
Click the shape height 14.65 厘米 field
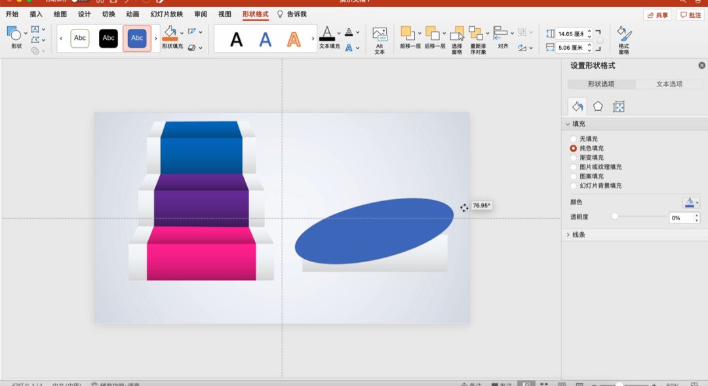click(571, 34)
